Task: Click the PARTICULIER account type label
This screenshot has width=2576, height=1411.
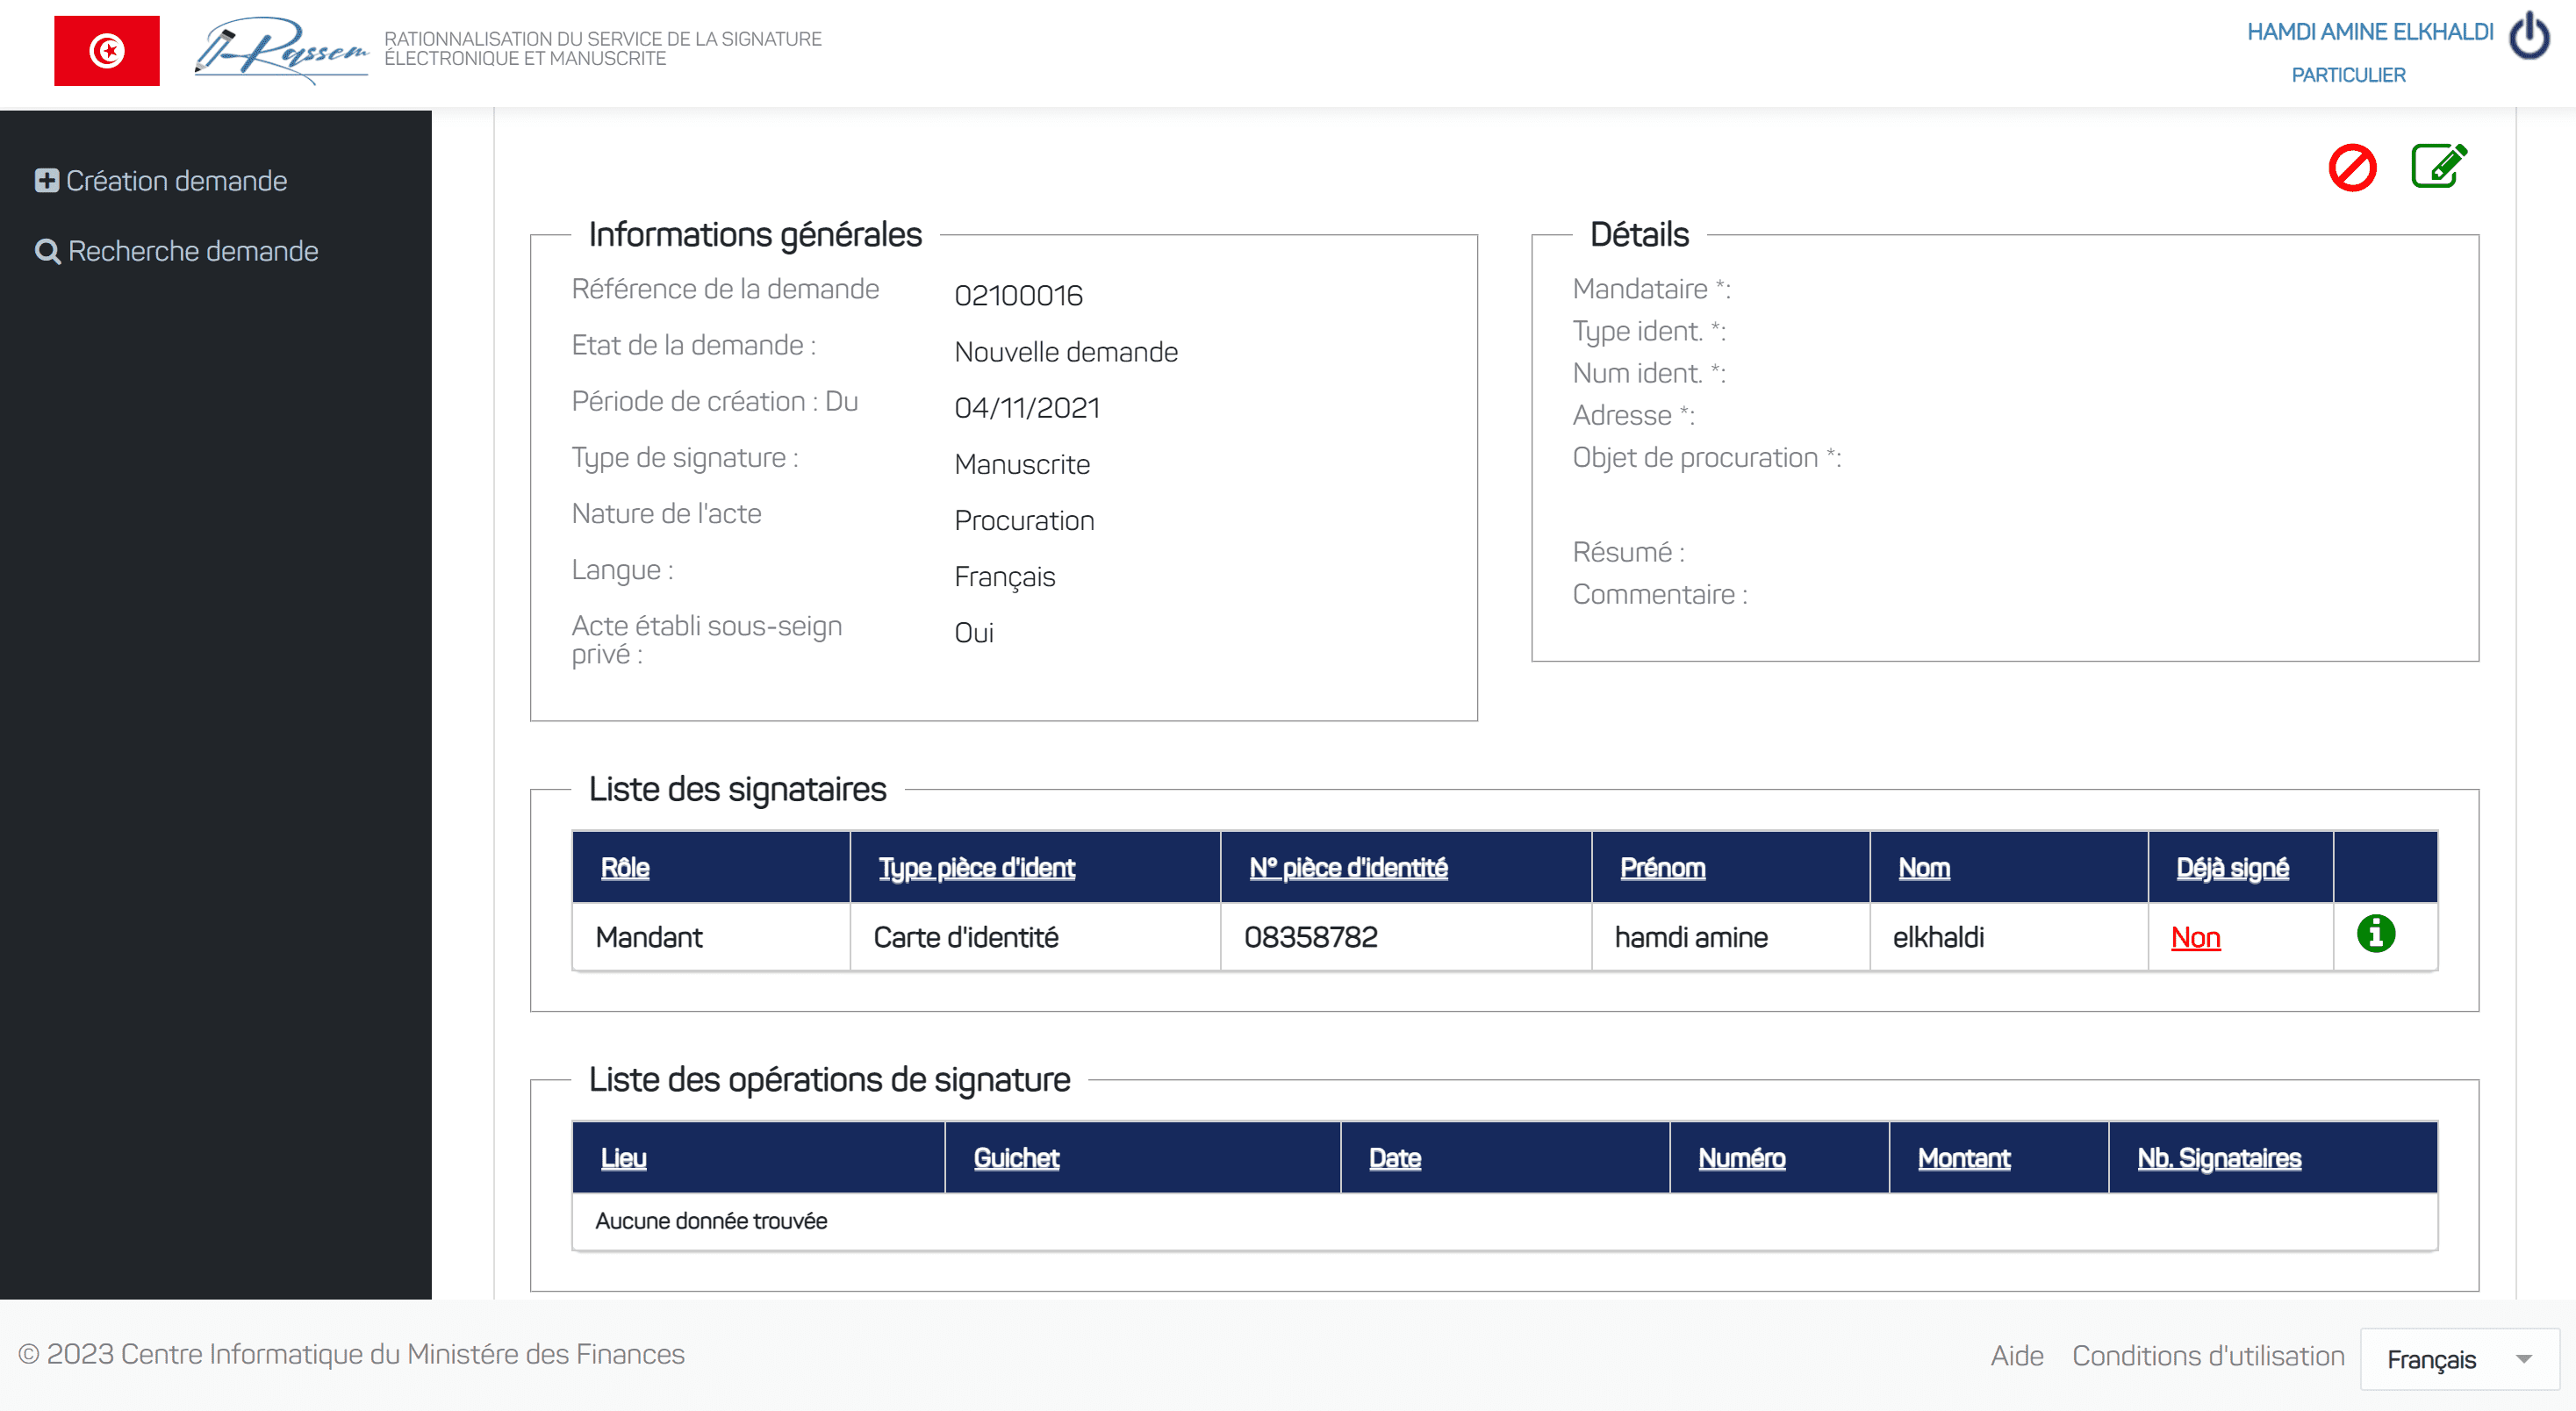Action: [2348, 75]
